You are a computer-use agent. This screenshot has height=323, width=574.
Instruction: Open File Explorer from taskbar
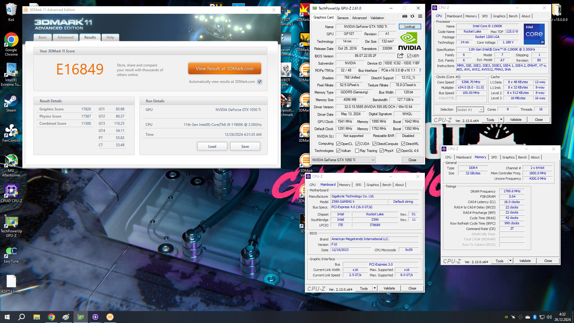[x=36, y=317]
